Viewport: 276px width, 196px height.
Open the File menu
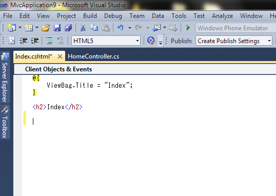pyautogui.click(x=8, y=16)
